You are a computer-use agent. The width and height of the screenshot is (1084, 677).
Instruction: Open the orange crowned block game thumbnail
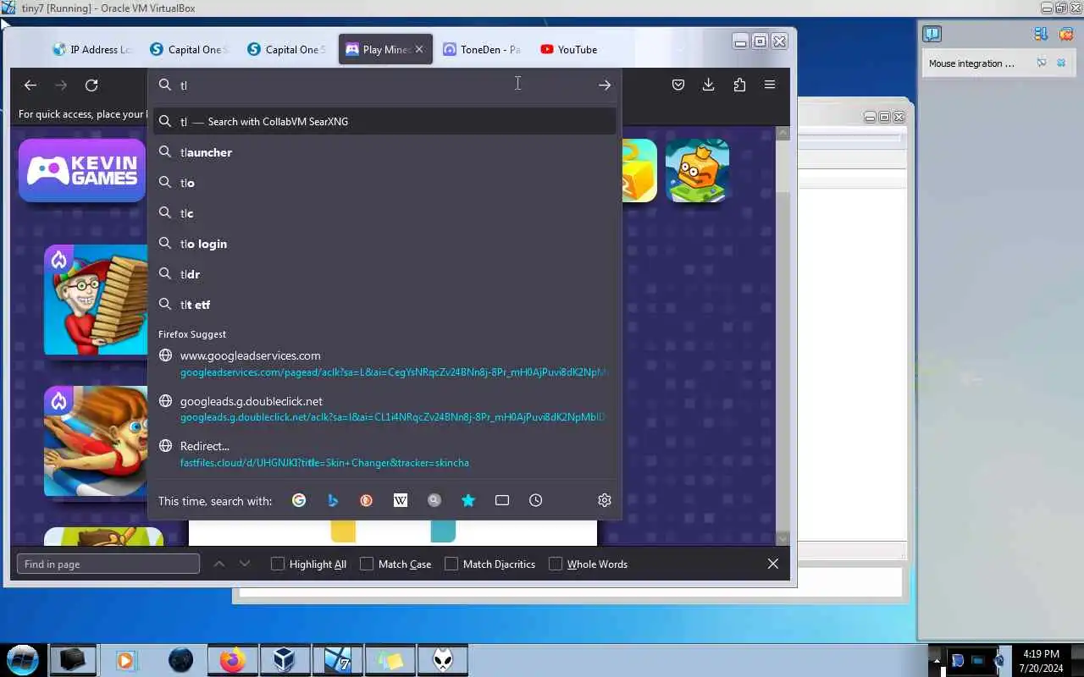click(x=697, y=170)
